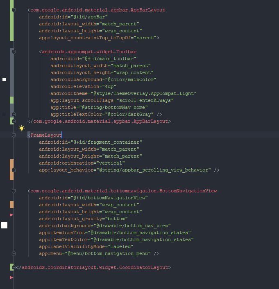Click the app:title="@string/bottomNav_home" line
This screenshot has height=289, width=279.
tap(99, 107)
